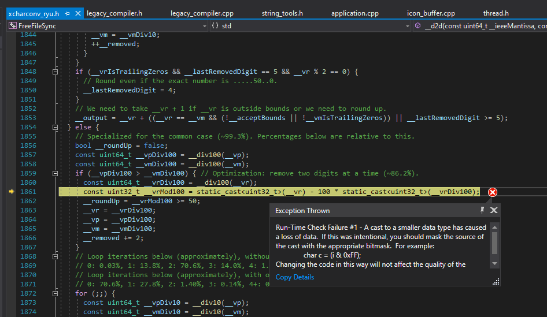Close the Exception Thrown popup
The width and height of the screenshot is (547, 317).
click(494, 210)
